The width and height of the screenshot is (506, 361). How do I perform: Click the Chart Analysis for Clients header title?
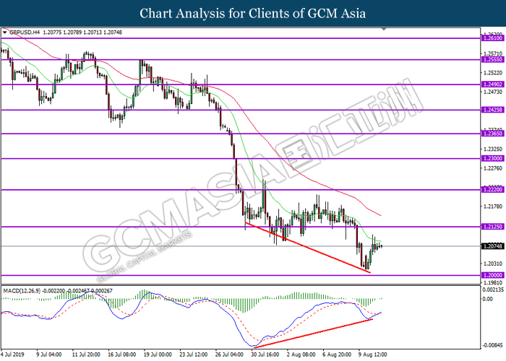coord(253,14)
